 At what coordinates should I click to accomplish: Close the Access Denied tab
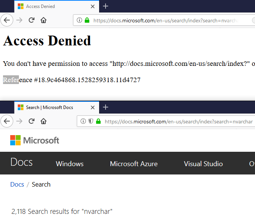(93, 6)
